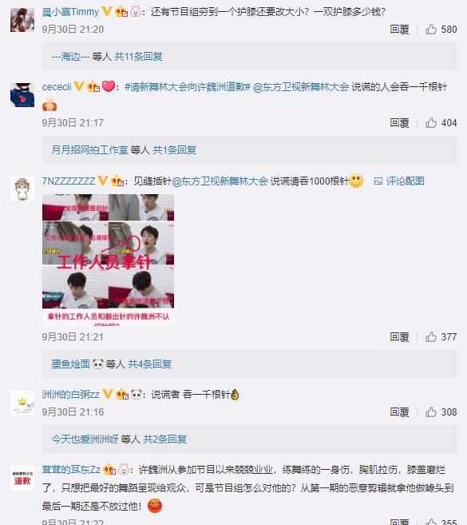Click thumbs-up icon on cececii's comment

[x=431, y=123]
